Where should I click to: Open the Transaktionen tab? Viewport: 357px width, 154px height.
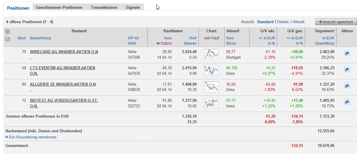point(104,7)
